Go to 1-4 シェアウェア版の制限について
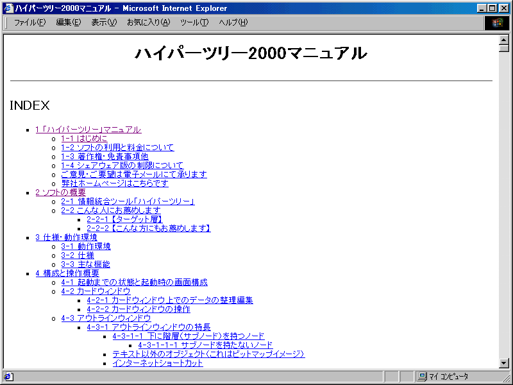 (x=122, y=166)
